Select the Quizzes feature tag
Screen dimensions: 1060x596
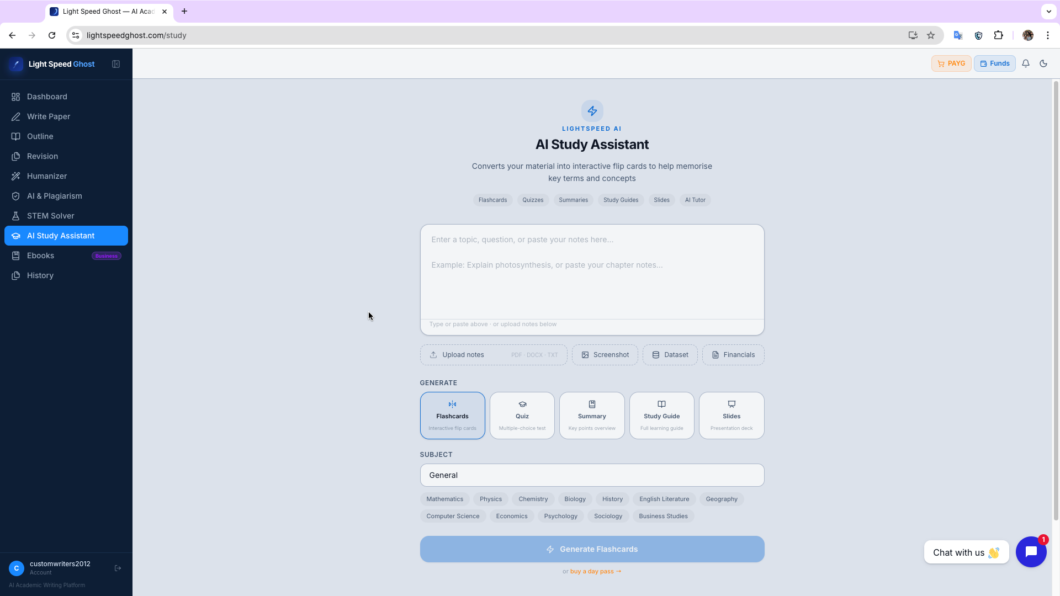[x=533, y=200]
